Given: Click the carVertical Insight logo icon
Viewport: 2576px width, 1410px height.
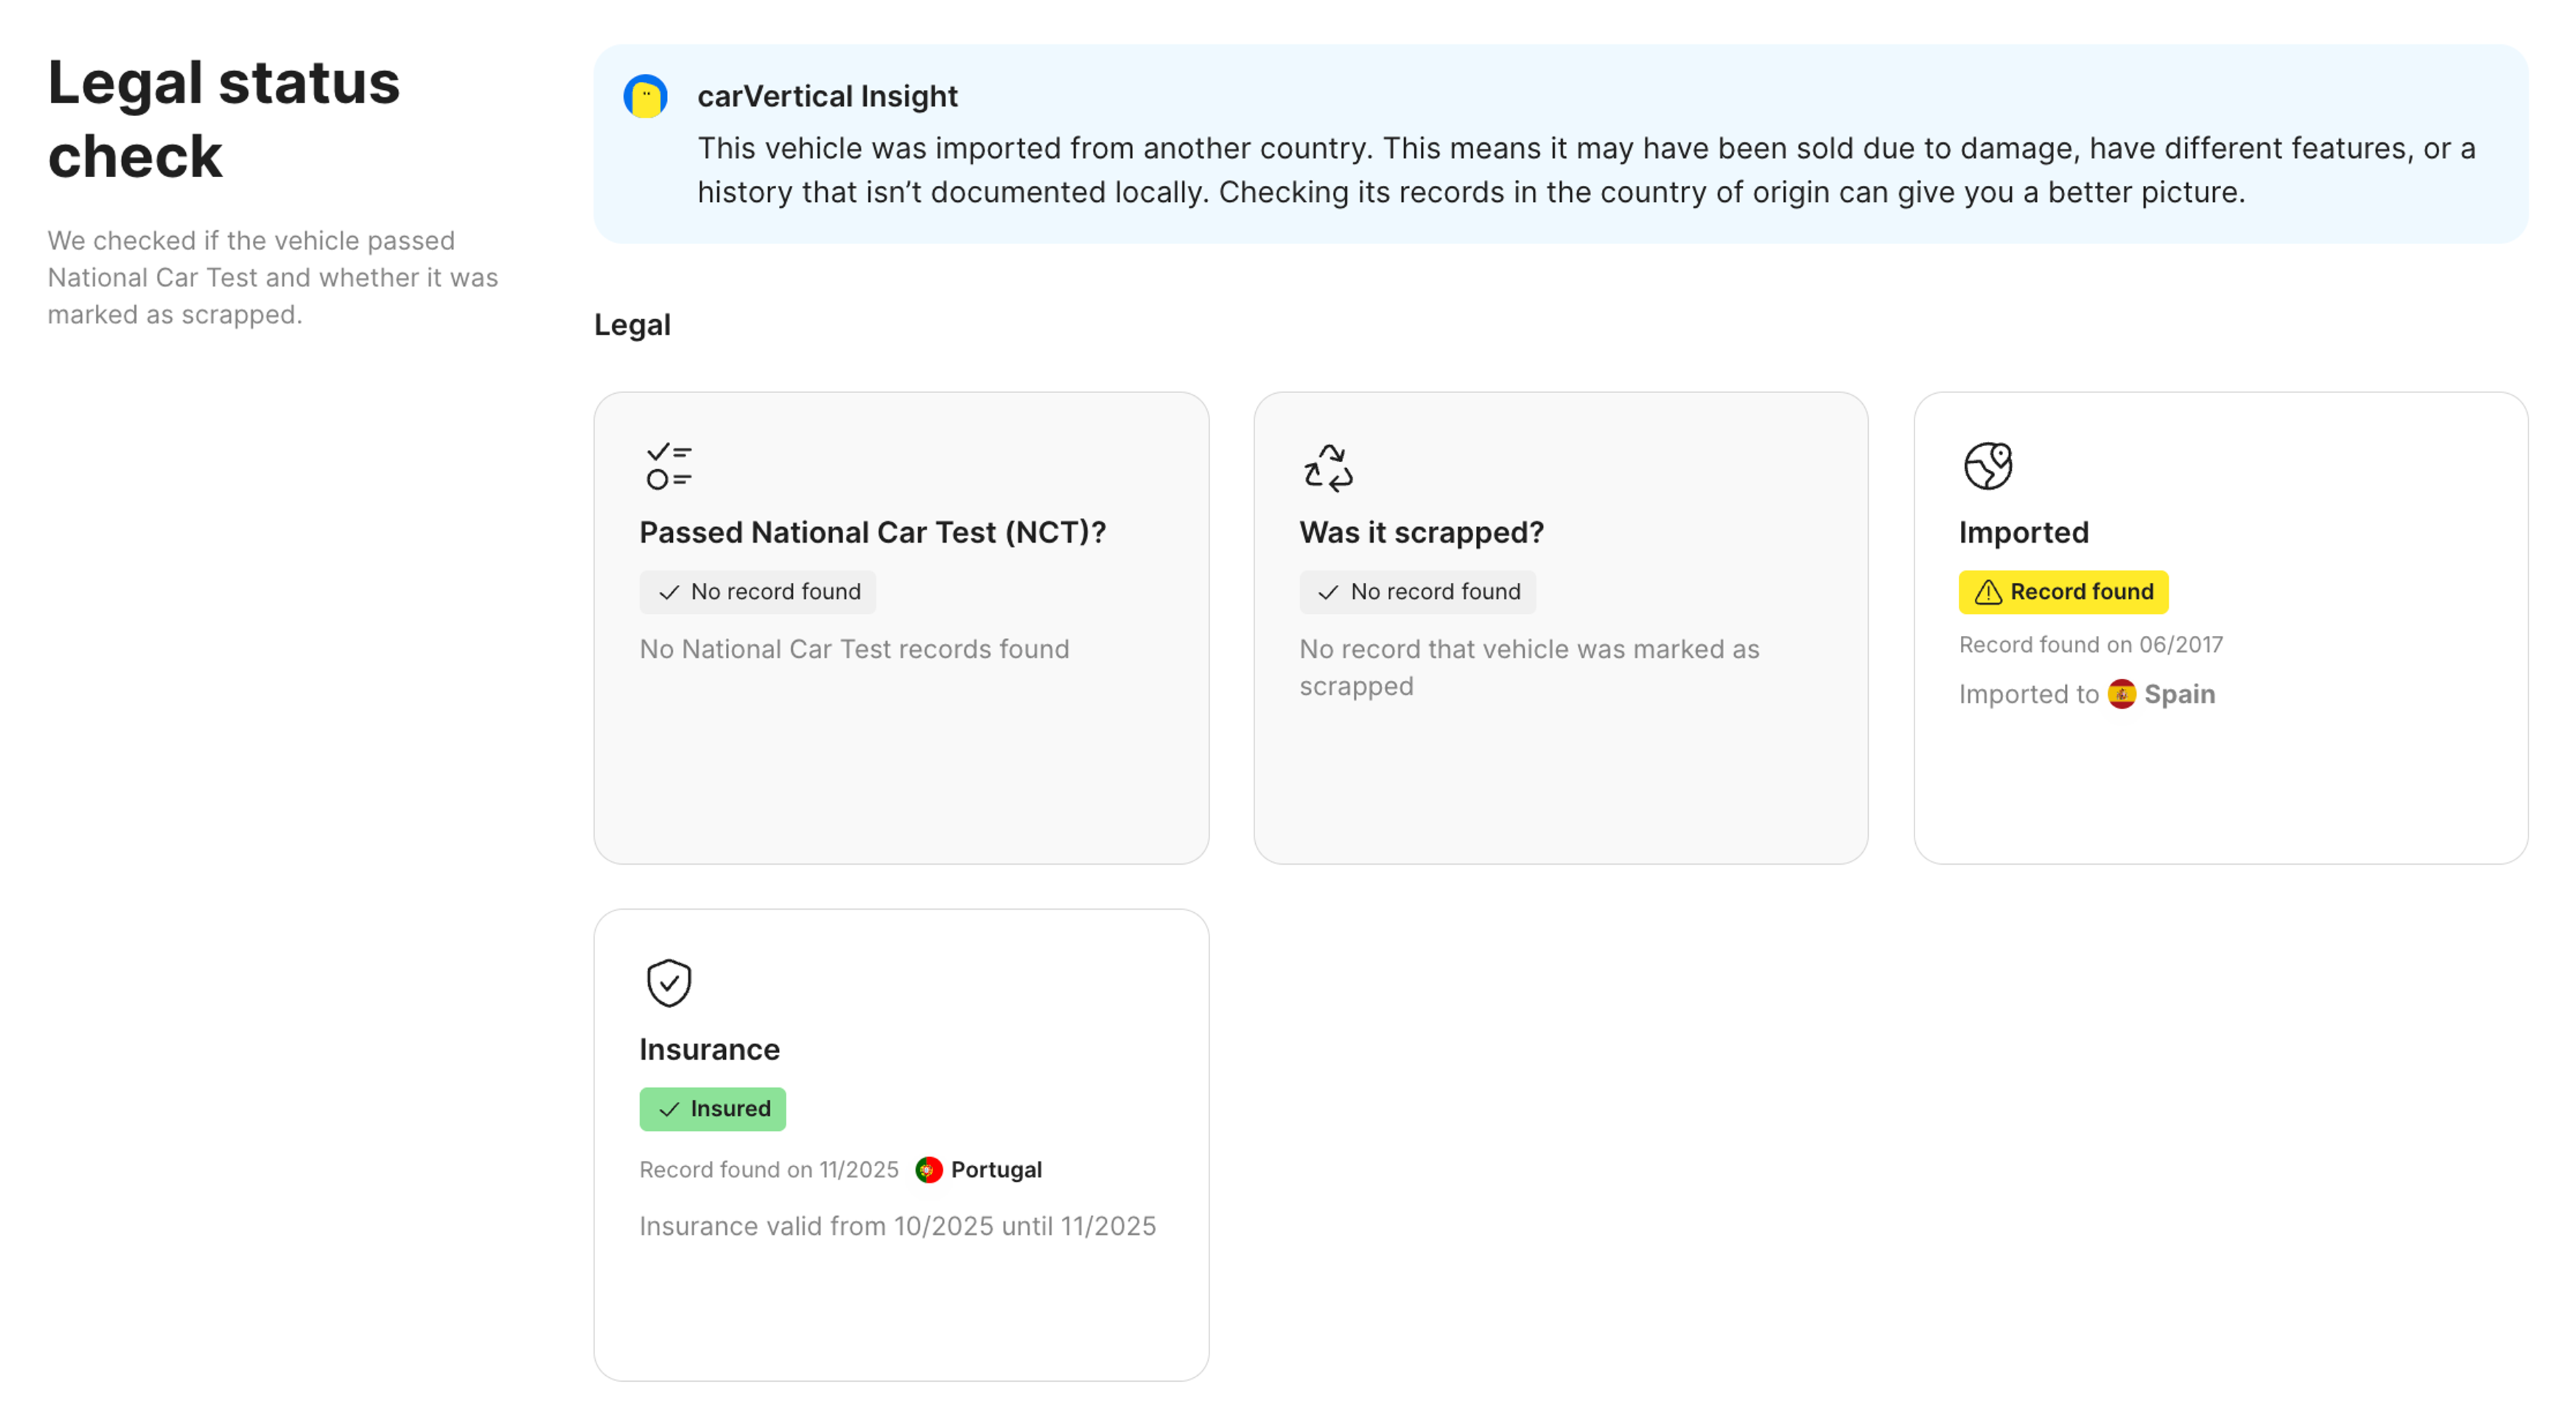Looking at the screenshot, I should point(646,96).
